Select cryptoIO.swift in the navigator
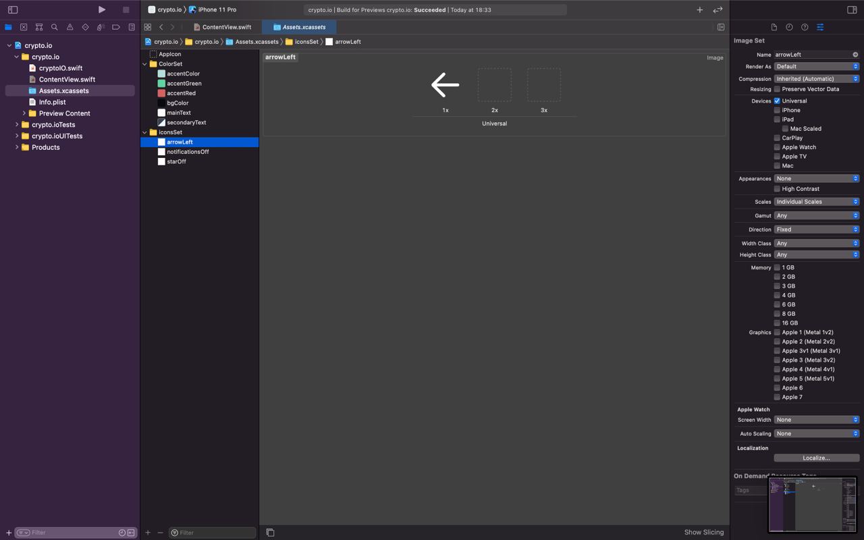The image size is (864, 540). pos(61,68)
